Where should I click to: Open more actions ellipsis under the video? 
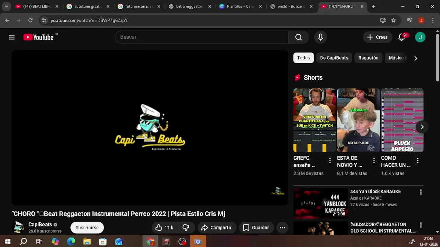[282, 227]
